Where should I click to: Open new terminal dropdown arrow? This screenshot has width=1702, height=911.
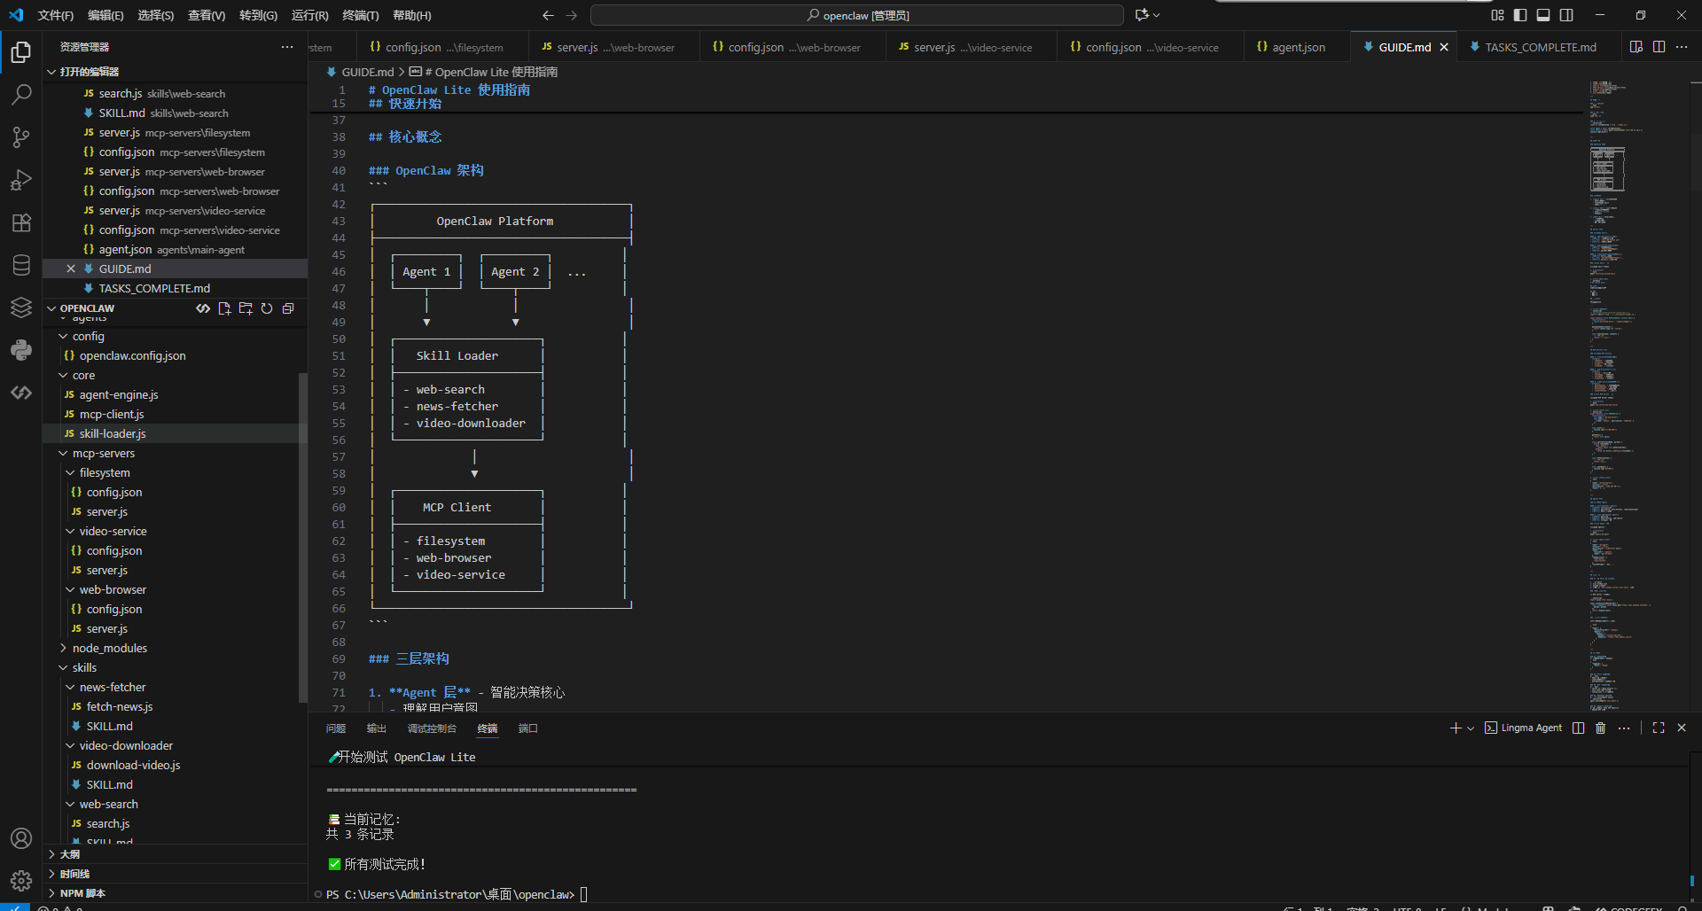1471,728
